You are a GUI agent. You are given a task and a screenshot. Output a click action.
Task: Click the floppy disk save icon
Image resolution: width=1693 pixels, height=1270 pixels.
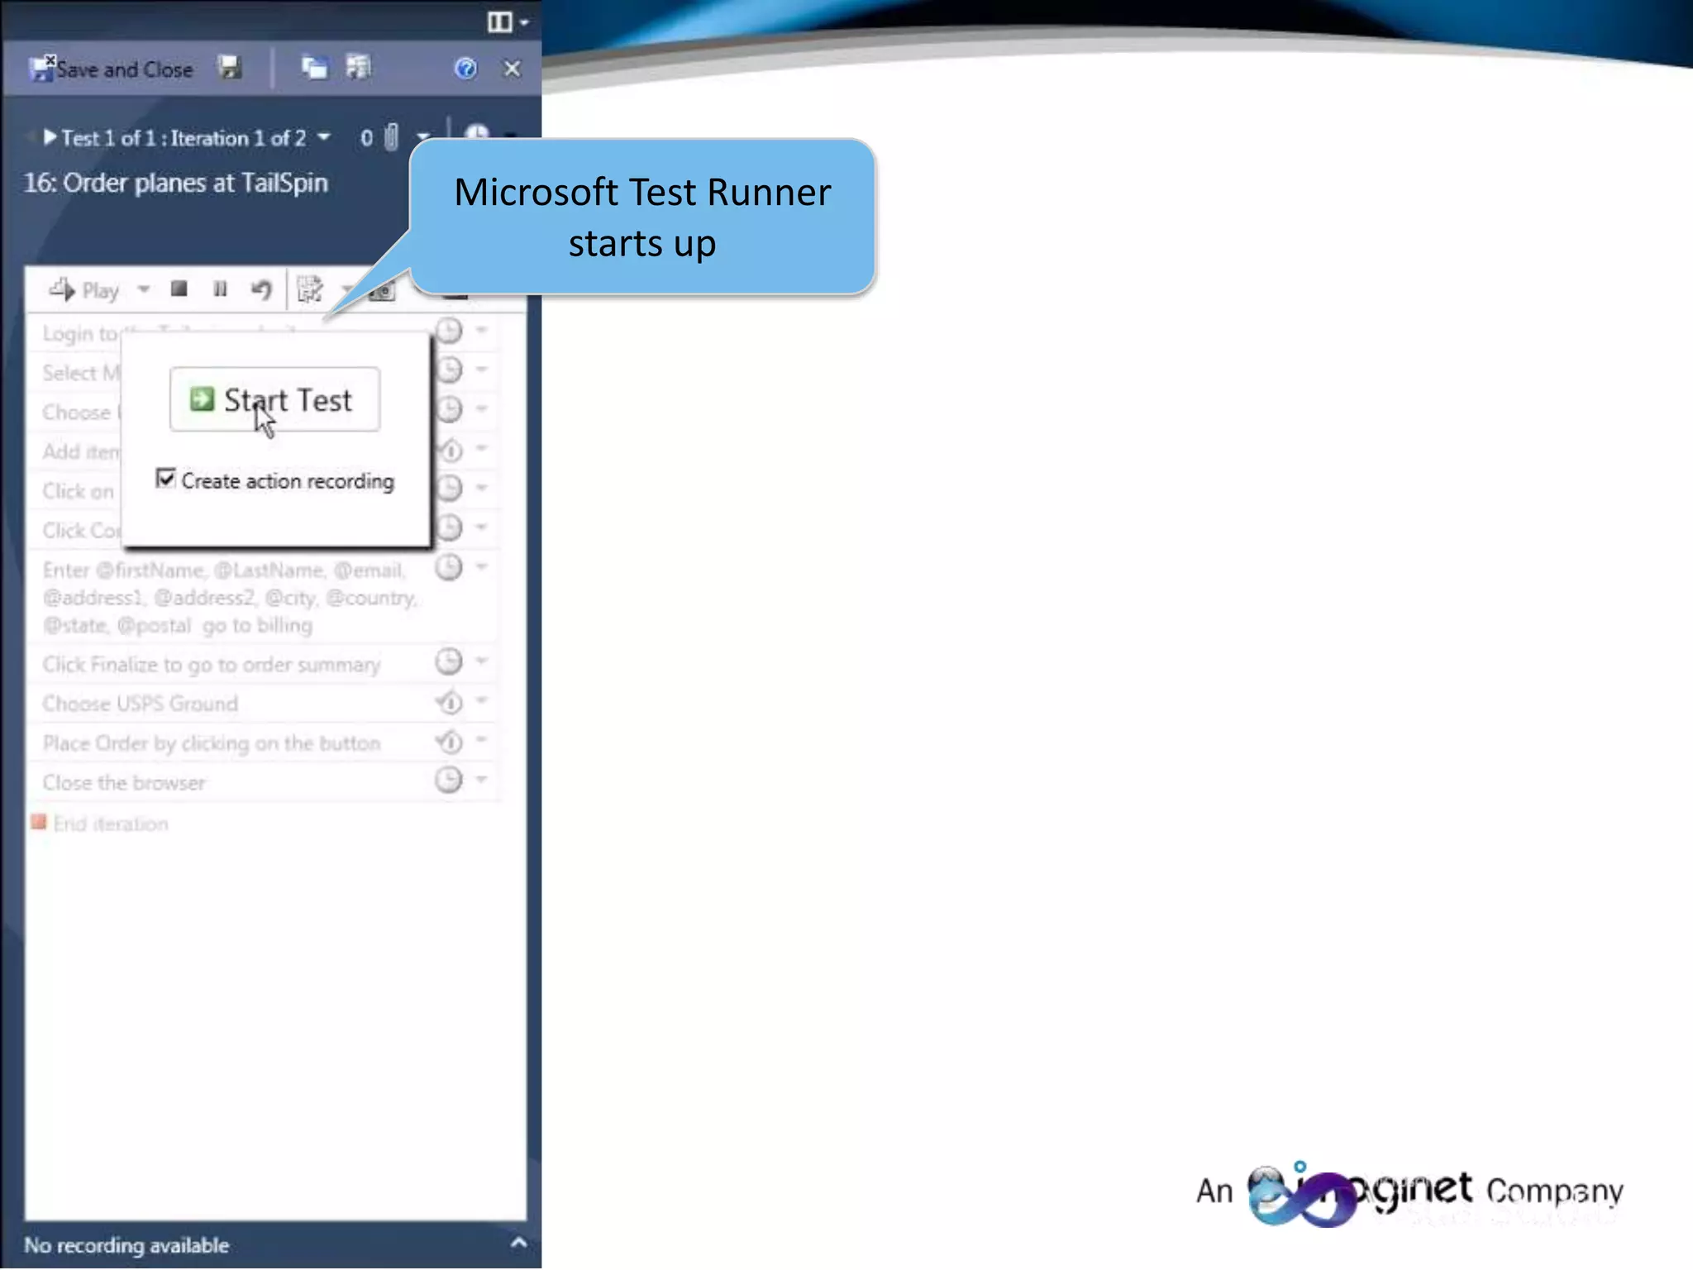pyautogui.click(x=230, y=68)
